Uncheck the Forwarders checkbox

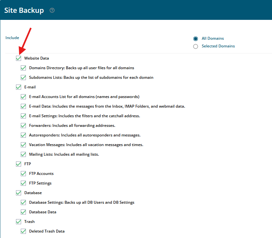click(23, 126)
